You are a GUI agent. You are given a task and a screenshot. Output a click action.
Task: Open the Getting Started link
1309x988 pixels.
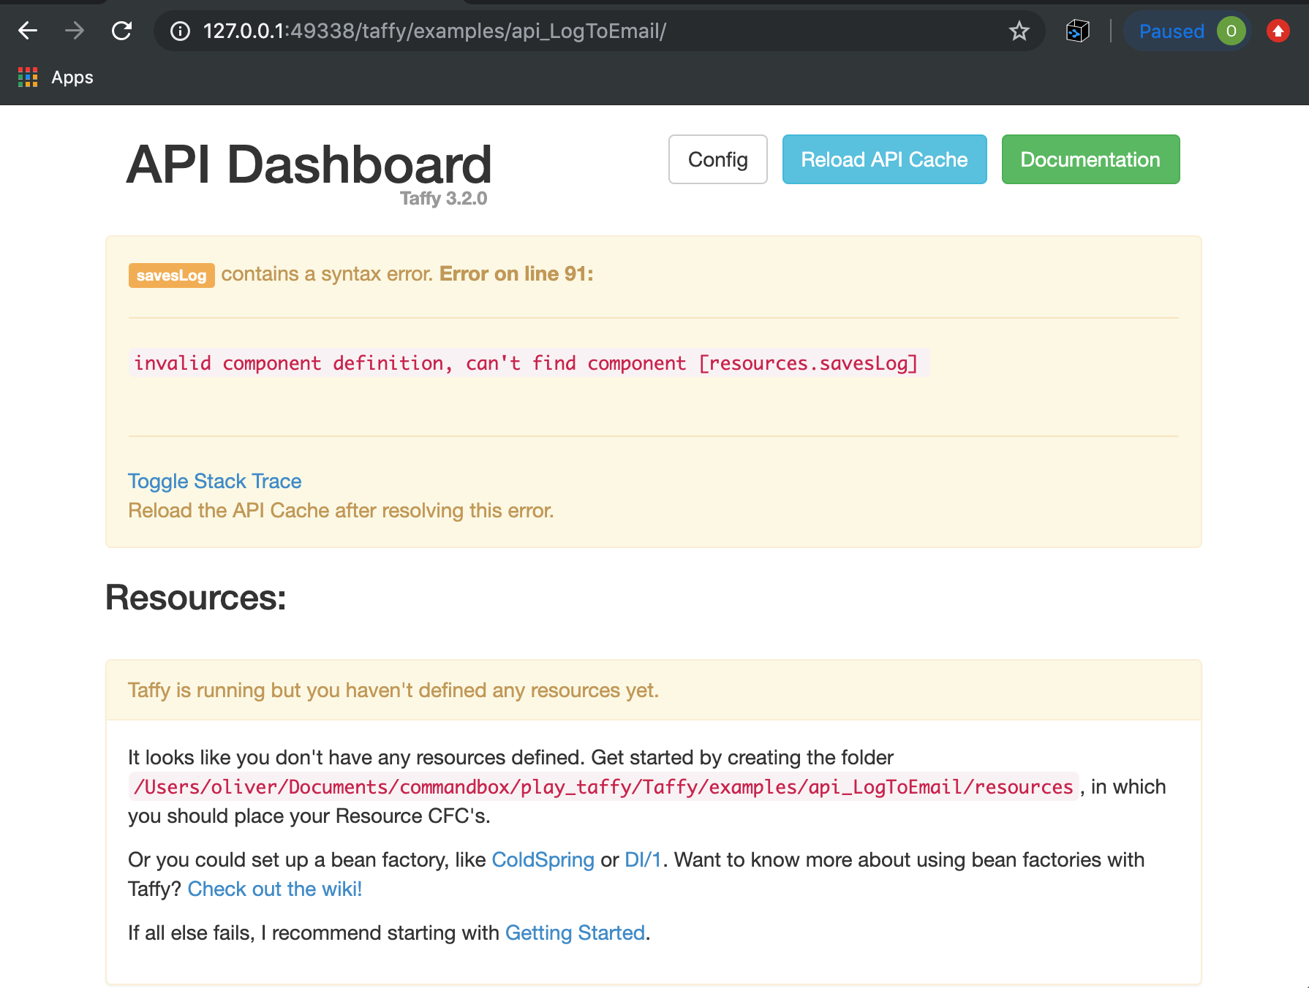pyautogui.click(x=576, y=932)
